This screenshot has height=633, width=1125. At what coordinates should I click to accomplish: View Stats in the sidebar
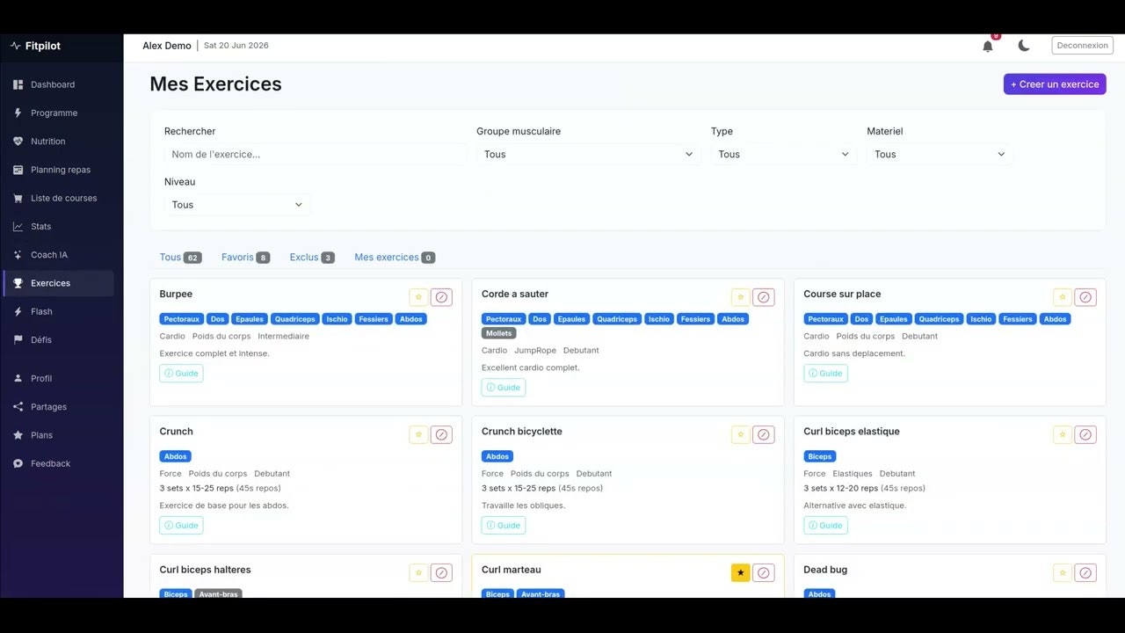[x=58, y=226]
